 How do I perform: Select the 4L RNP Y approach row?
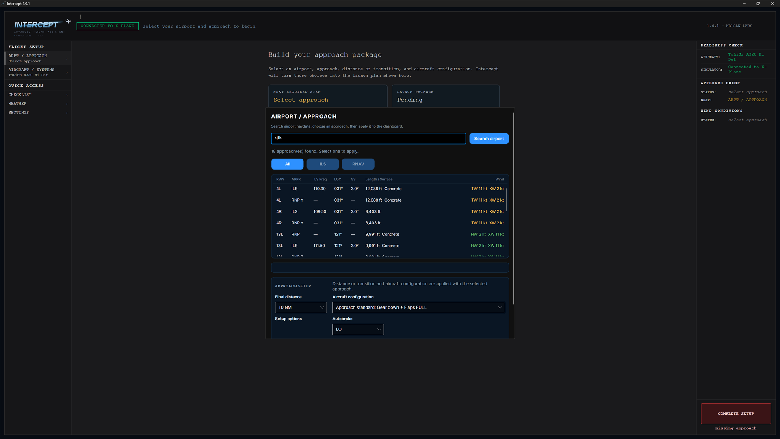click(390, 200)
